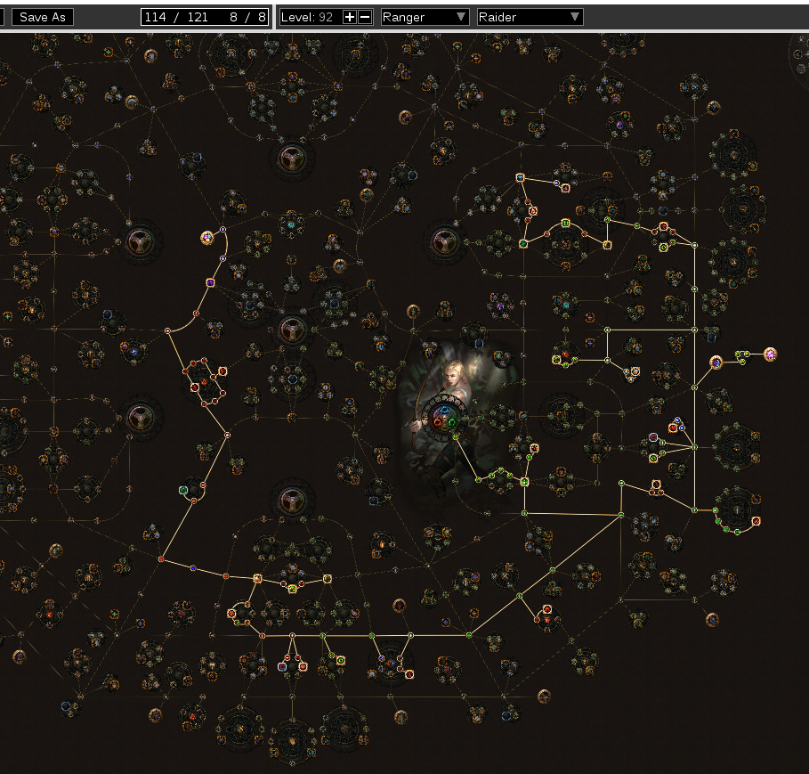
Task: Click allocated keystone at top of left path
Action: pos(207,238)
